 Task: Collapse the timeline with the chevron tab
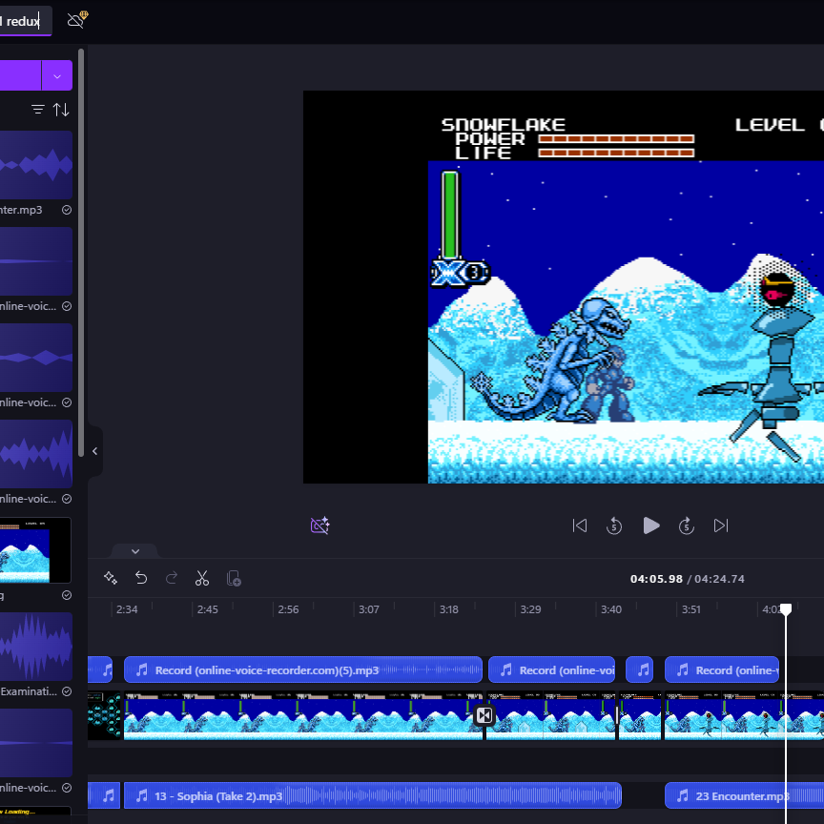click(x=135, y=551)
